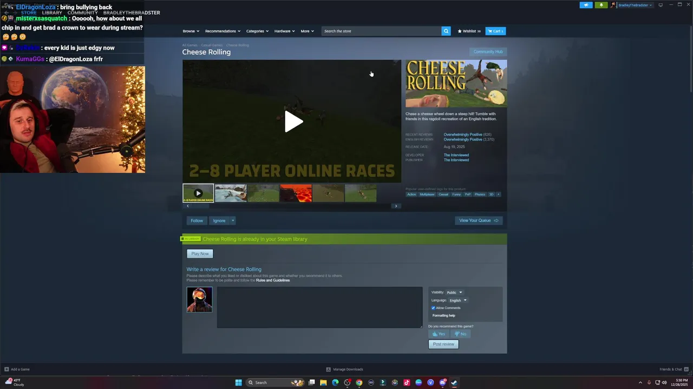Open the Language English dropdown
Viewport: 693px width, 389px height.
pos(457,300)
